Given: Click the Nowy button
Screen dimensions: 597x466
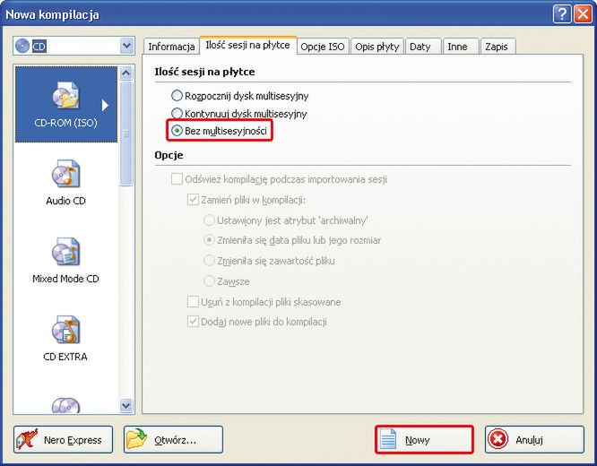Looking at the screenshot, I should click(x=424, y=440).
